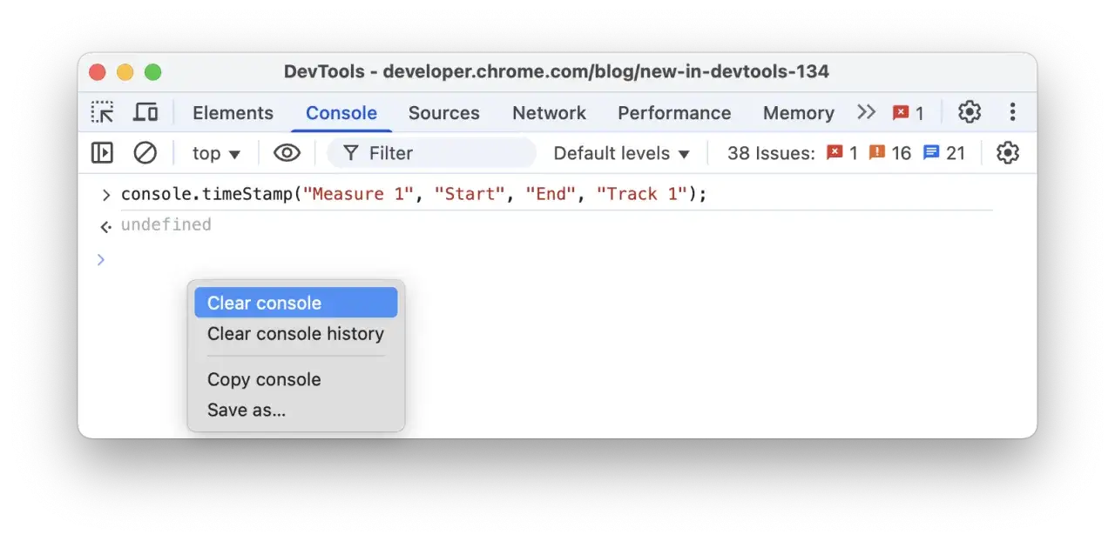Select the inspect element picker icon
Viewport: 1115px width, 541px height.
tap(103, 112)
